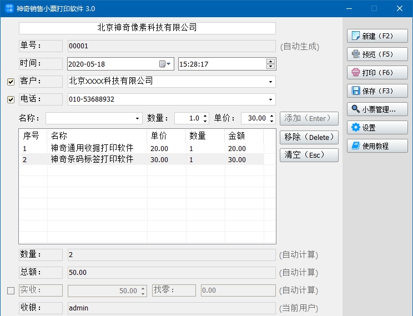413x316 pixels.
Task: Click the Print (打印 F6) printer icon
Action: (x=356, y=73)
